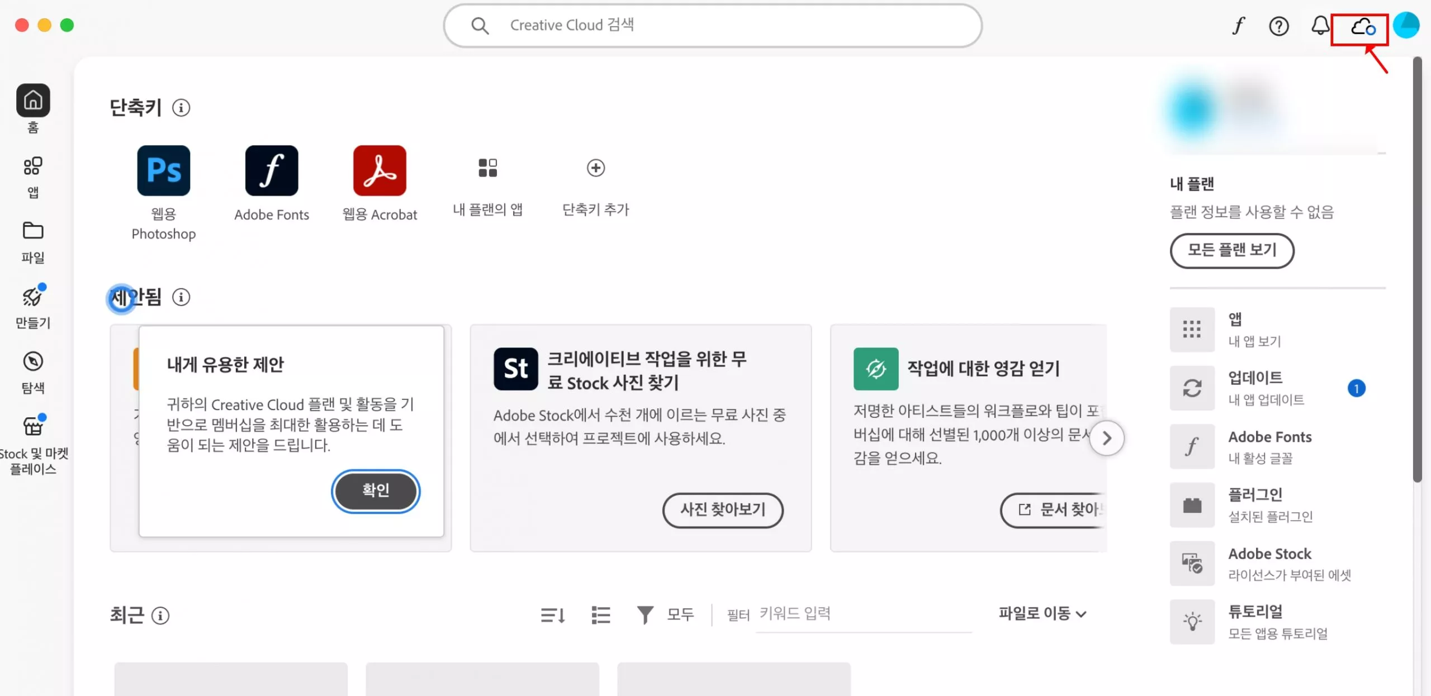Screen dimensions: 1431x696
Task: Launch 웹용 Acrobat shortcut
Action: click(380, 171)
